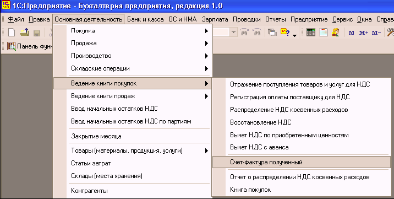Open the Отчеты menu
Screen dimensions: 394x199
275,19
